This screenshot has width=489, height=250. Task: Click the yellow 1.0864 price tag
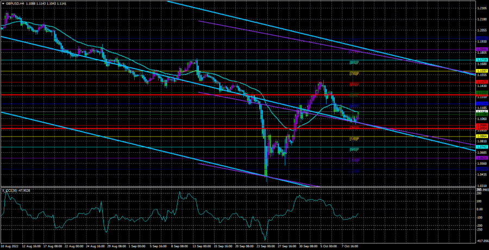[x=481, y=137]
